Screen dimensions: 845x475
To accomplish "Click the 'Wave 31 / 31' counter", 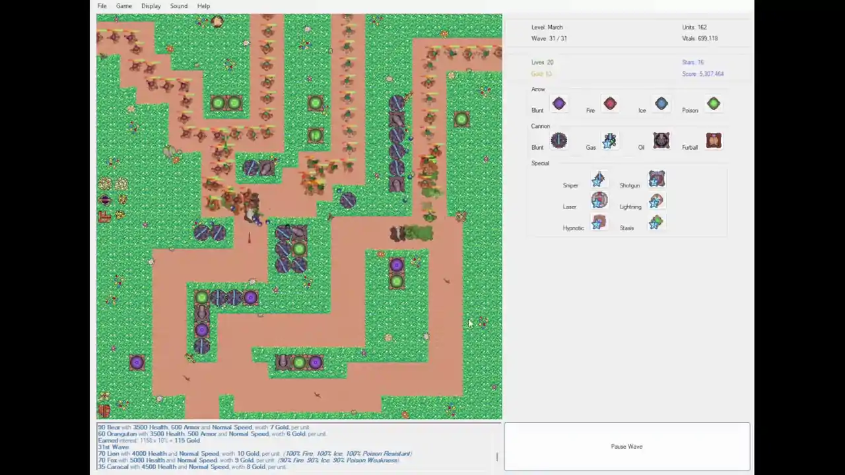I will (549, 38).
